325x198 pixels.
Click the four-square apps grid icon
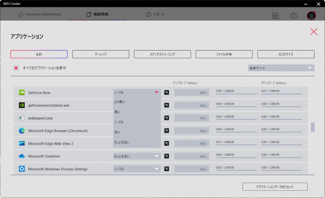(275, 16)
